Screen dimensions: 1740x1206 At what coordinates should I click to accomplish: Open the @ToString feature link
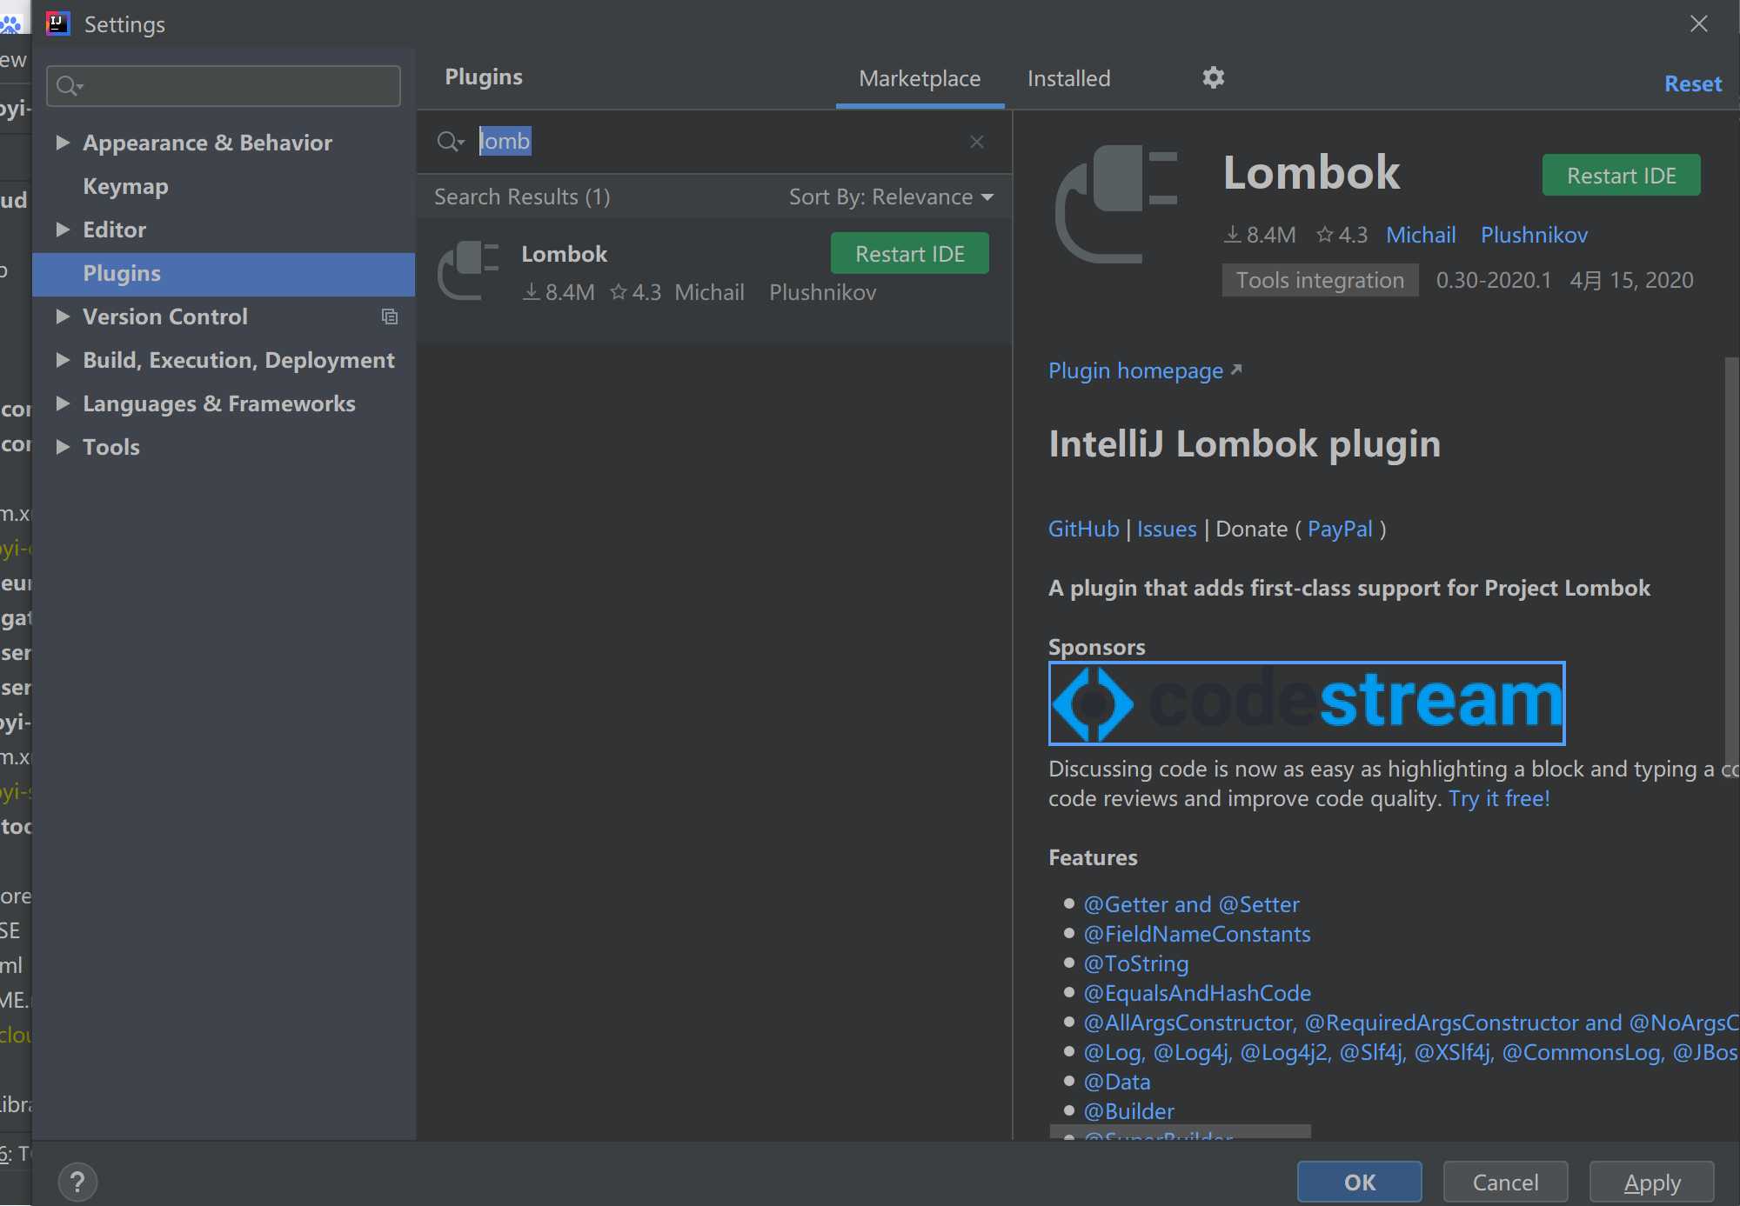click(x=1136, y=964)
